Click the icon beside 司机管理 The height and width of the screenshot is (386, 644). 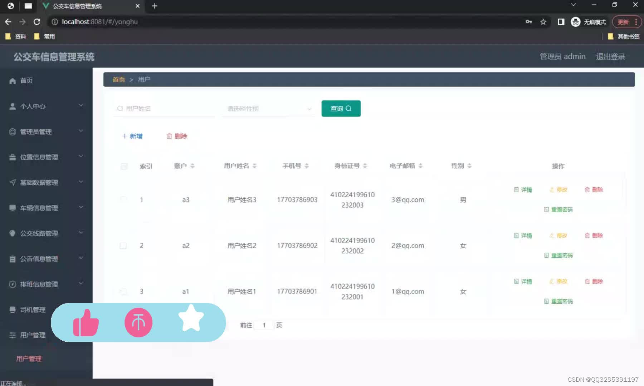pos(13,310)
